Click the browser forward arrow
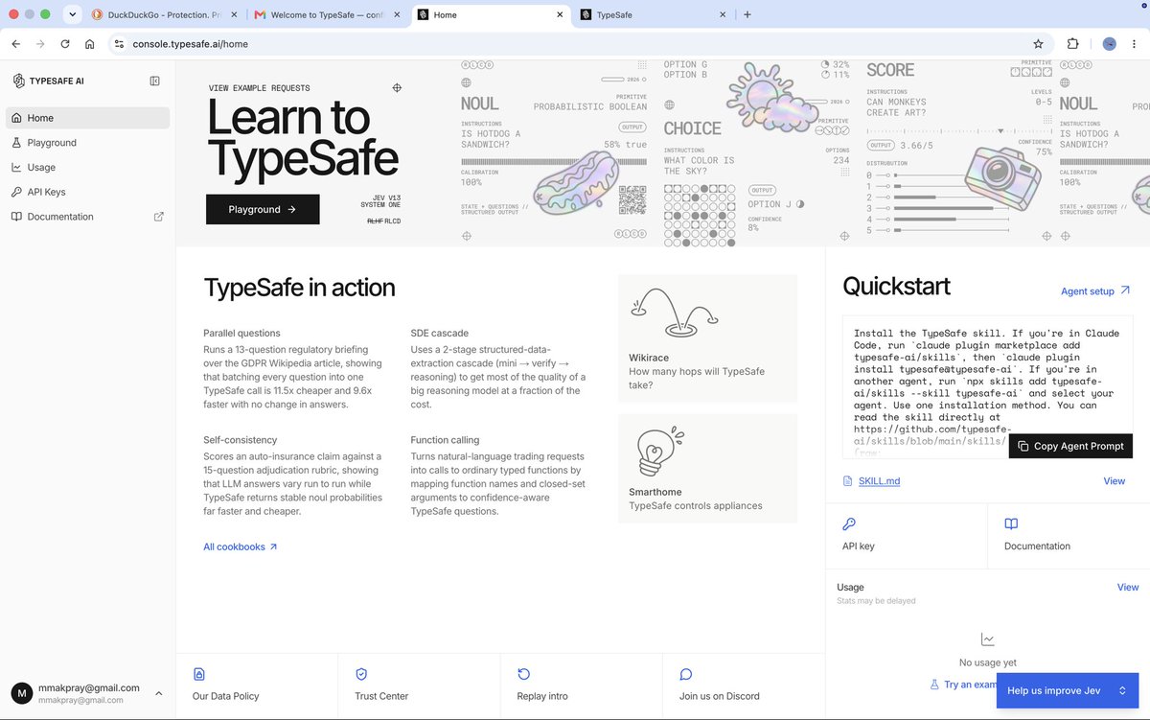Viewport: 1150px width, 720px height. (40, 43)
